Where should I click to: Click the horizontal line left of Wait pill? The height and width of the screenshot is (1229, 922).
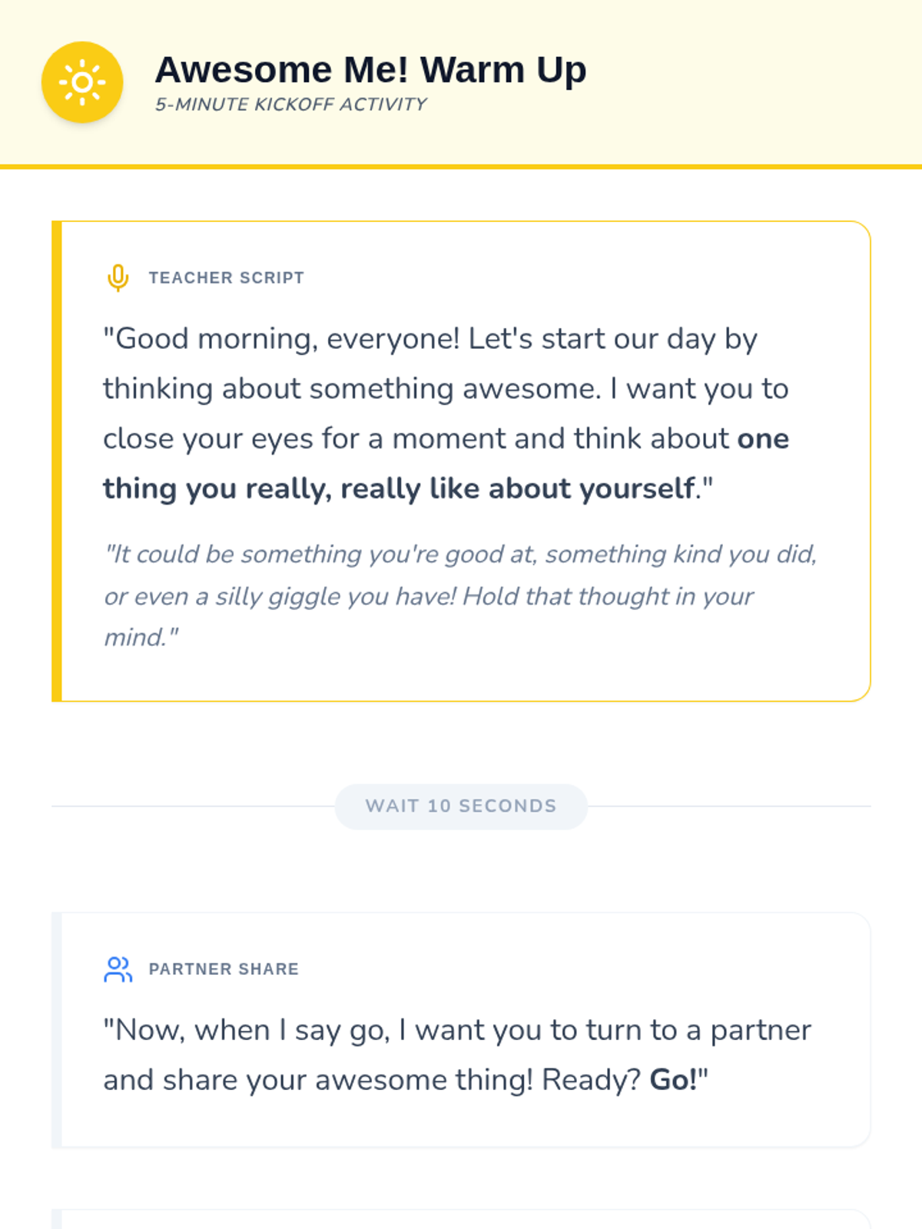pyautogui.click(x=192, y=807)
